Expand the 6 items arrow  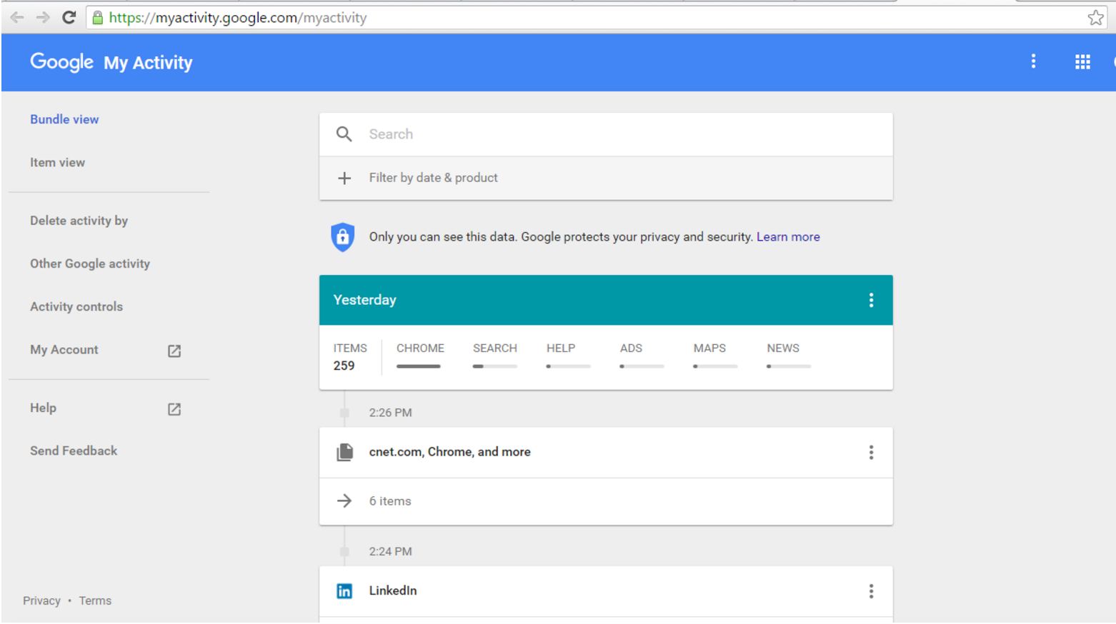[344, 501]
